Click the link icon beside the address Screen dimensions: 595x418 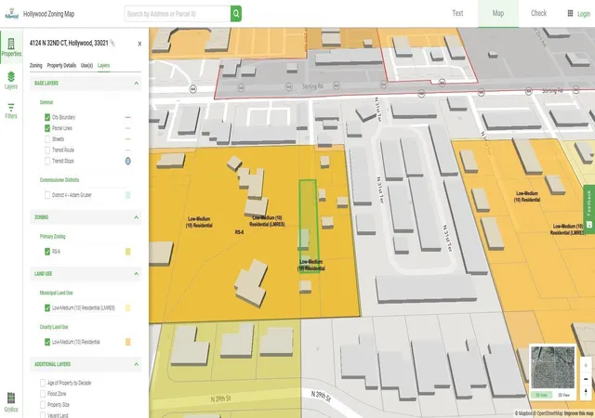(112, 43)
